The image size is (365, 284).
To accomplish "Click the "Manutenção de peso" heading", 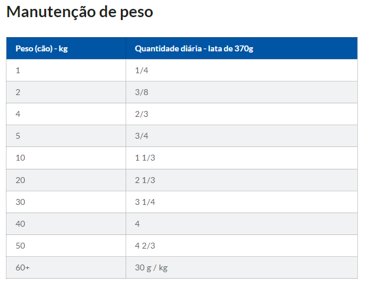I will pyautogui.click(x=80, y=12).
